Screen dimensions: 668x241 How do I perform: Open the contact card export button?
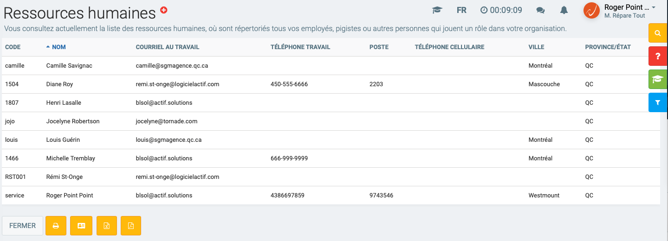pos(81,226)
